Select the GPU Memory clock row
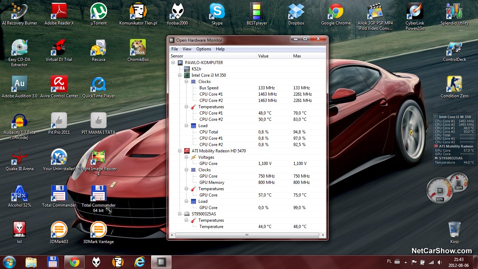478x269 pixels. pyautogui.click(x=212, y=182)
